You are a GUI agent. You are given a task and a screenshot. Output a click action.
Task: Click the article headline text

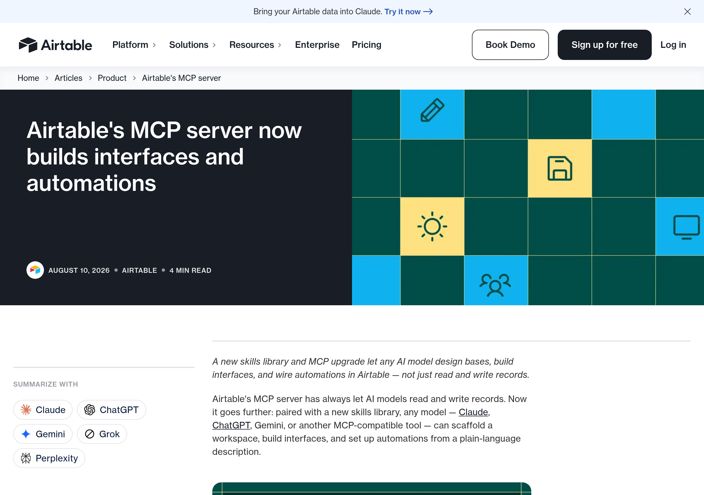click(164, 156)
